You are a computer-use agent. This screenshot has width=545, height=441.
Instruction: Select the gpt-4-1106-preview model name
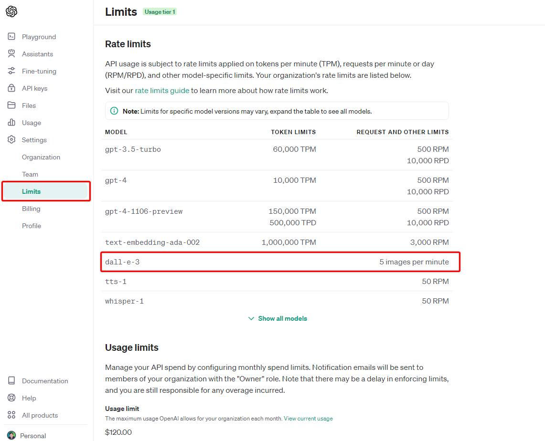coord(144,211)
